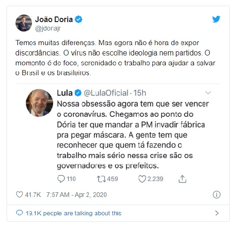
Task: Click the right chevron in footer row
Action: pyautogui.click(x=217, y=213)
